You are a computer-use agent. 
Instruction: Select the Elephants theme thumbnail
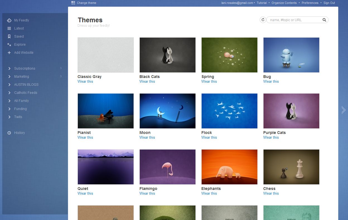[229, 167]
